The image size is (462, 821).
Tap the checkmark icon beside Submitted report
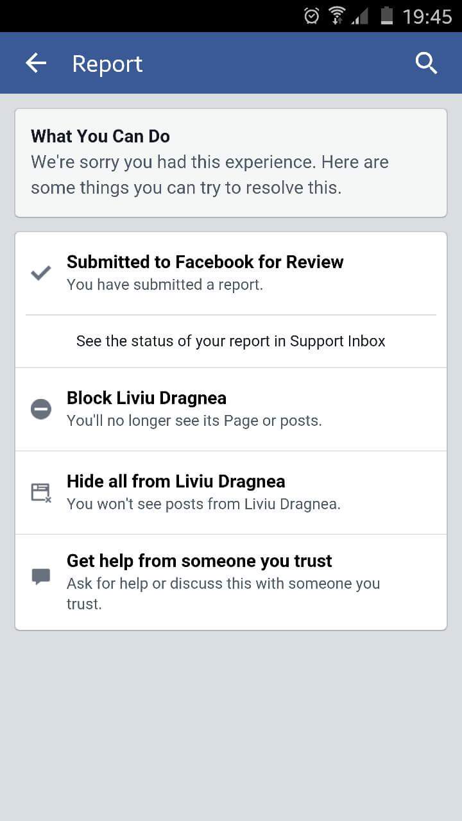click(41, 273)
